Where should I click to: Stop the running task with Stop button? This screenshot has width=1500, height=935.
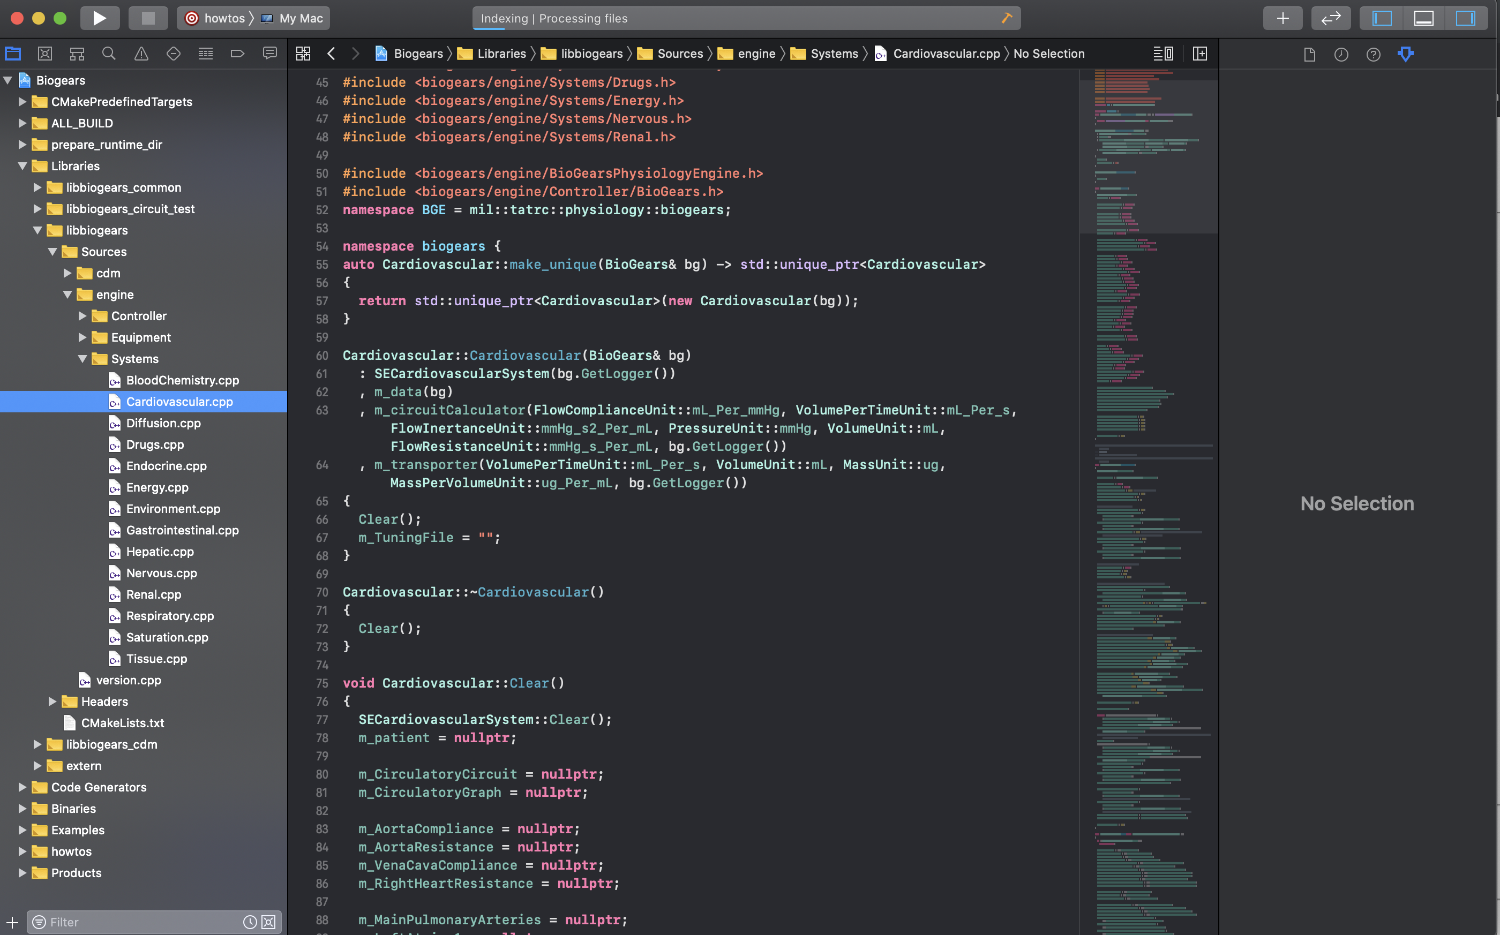[x=148, y=18]
